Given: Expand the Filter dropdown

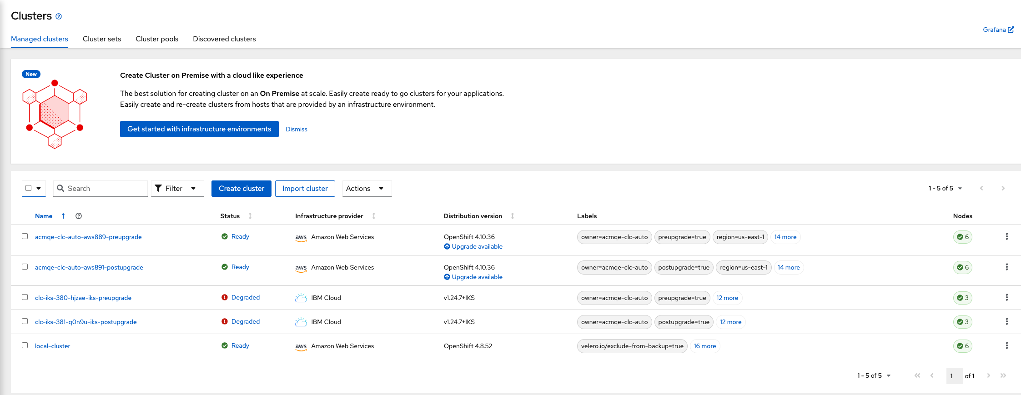Looking at the screenshot, I should tap(177, 189).
